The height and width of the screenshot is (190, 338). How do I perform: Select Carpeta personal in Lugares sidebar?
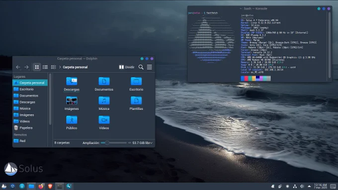point(30,83)
